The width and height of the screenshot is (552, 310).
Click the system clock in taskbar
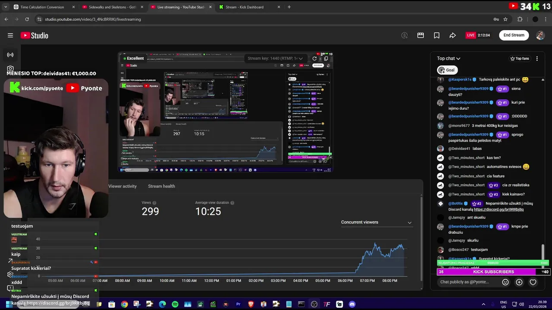[538, 304]
